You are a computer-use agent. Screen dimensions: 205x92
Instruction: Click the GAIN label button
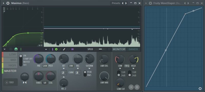(x=45, y=66)
